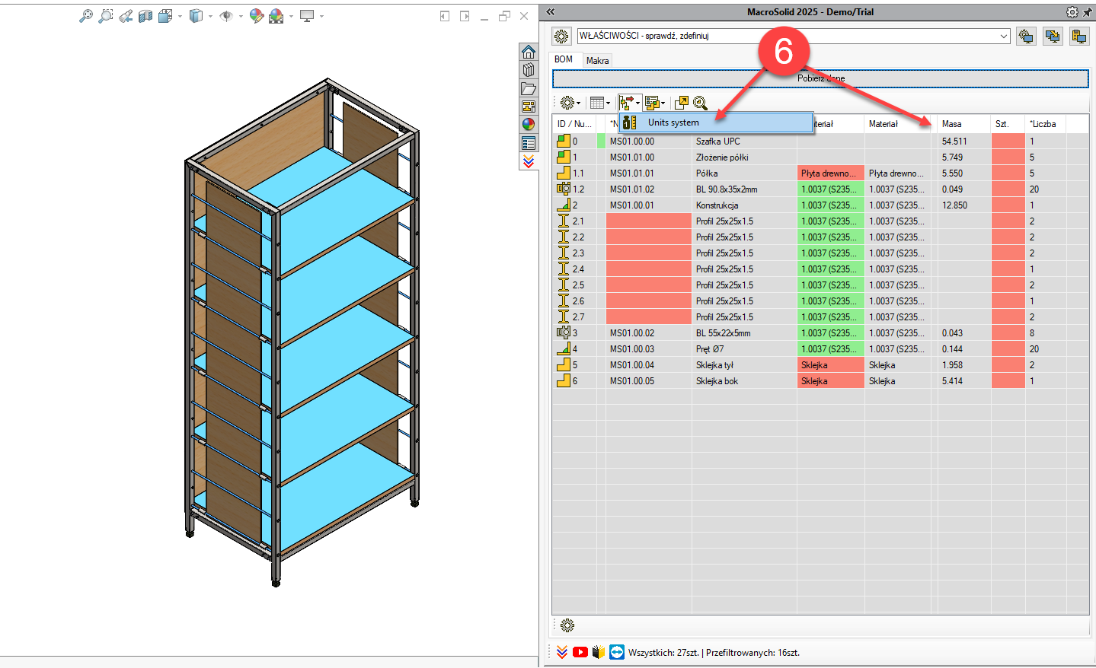The width and height of the screenshot is (1096, 668).
Task: Open the Design Library books icon
Action: tap(529, 70)
